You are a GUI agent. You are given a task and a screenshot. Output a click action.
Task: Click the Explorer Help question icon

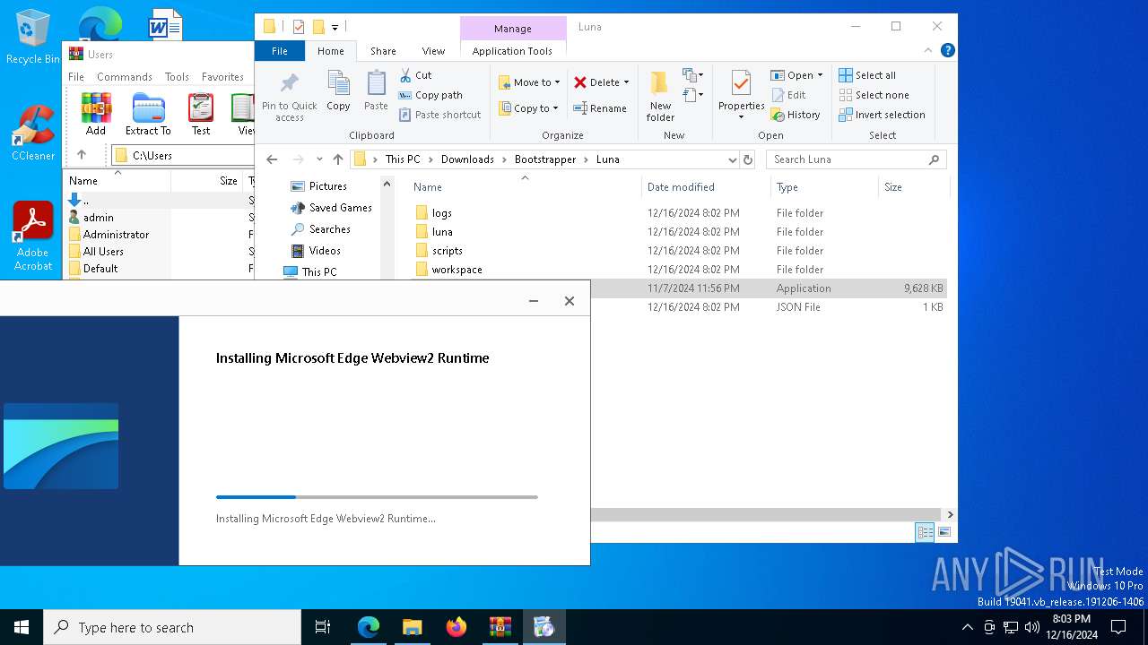[947, 51]
